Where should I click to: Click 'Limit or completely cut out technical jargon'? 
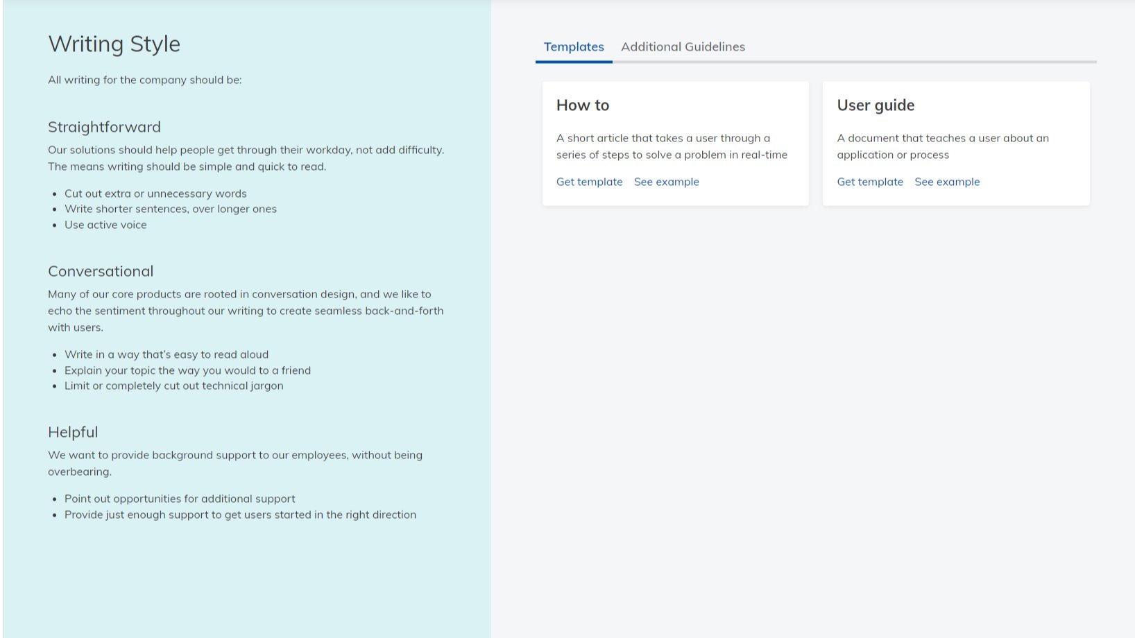click(x=174, y=386)
